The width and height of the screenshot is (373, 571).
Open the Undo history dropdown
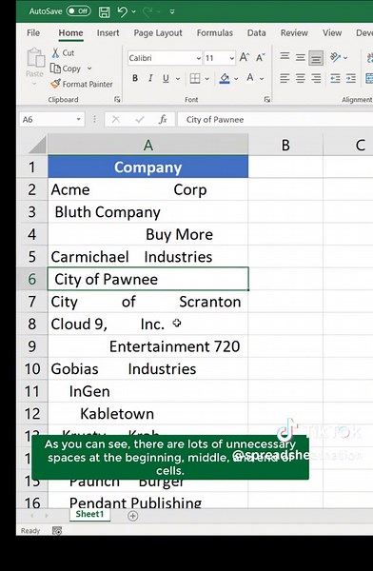pyautogui.click(x=133, y=11)
